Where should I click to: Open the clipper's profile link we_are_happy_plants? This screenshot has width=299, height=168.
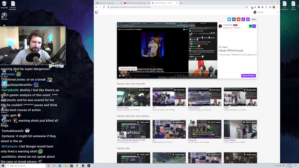(x=248, y=55)
